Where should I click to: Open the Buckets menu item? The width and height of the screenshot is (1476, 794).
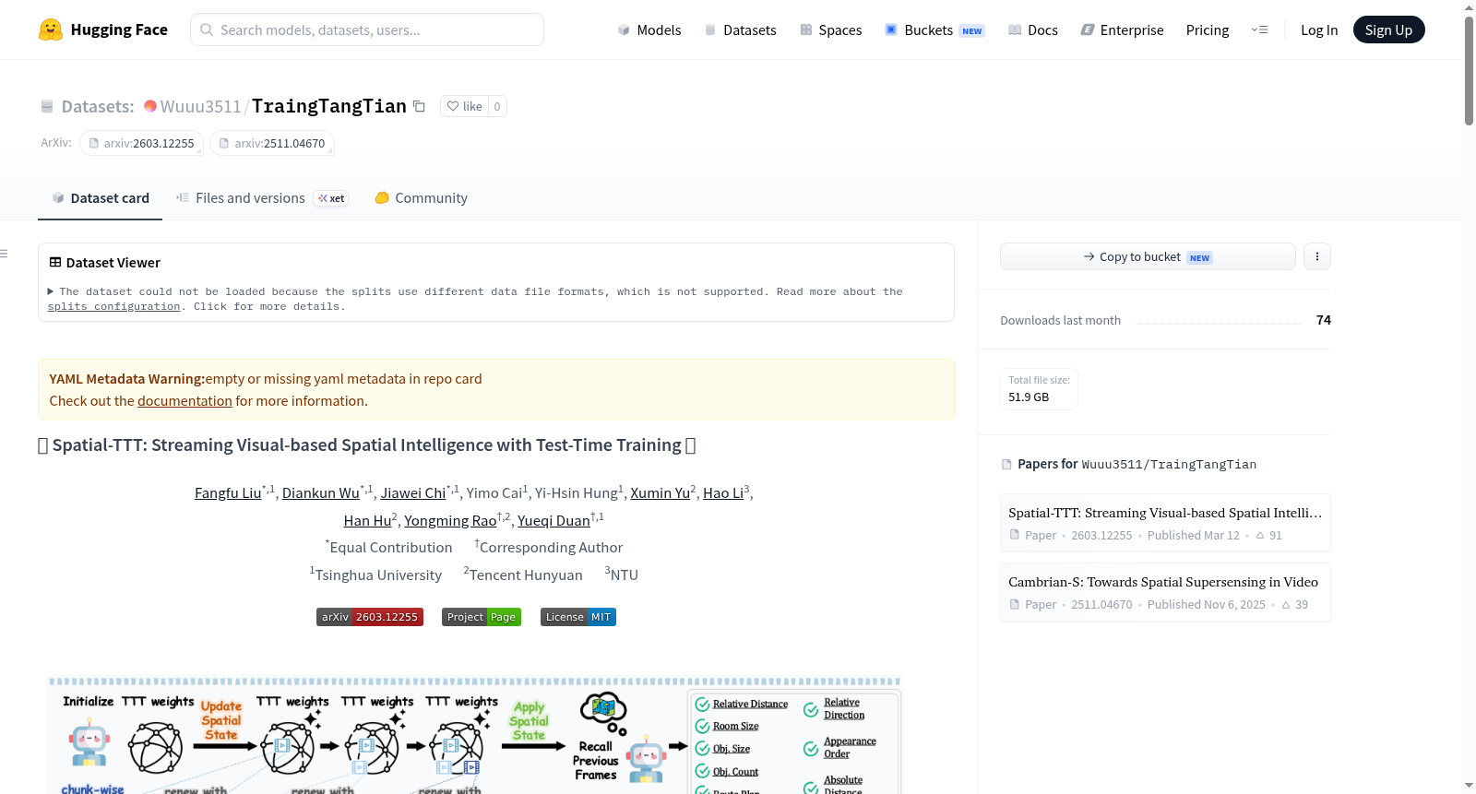(934, 30)
